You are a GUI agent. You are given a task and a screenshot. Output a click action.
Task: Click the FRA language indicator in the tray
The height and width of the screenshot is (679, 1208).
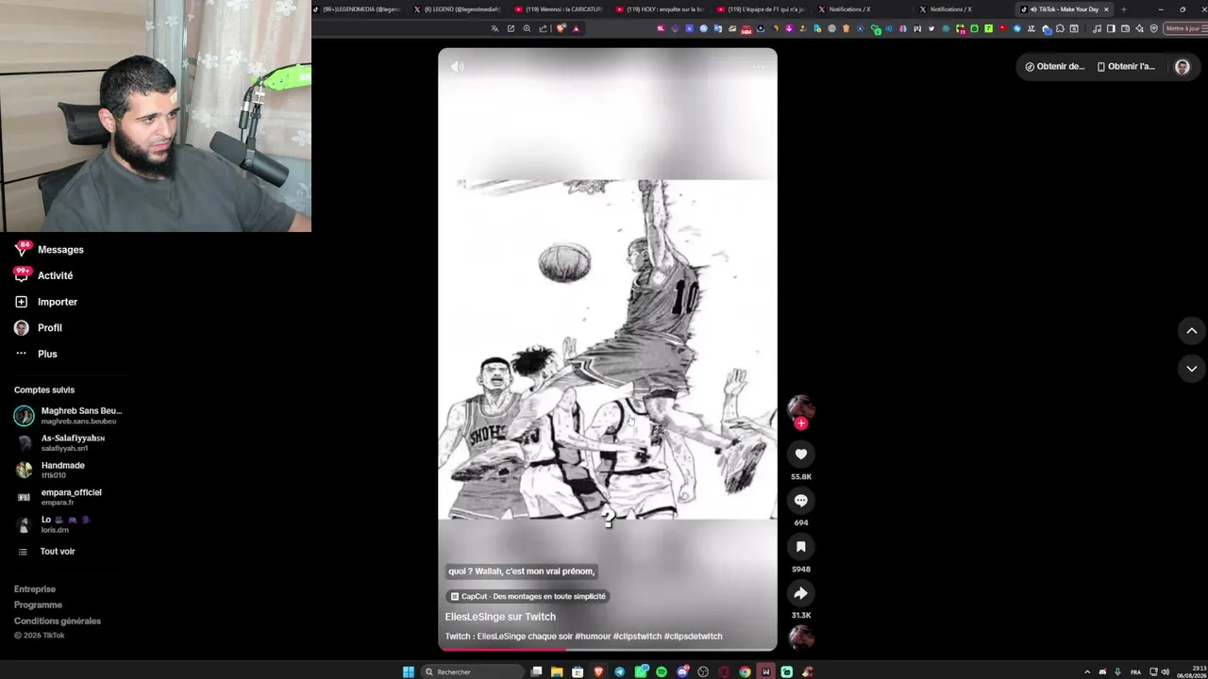1137,671
